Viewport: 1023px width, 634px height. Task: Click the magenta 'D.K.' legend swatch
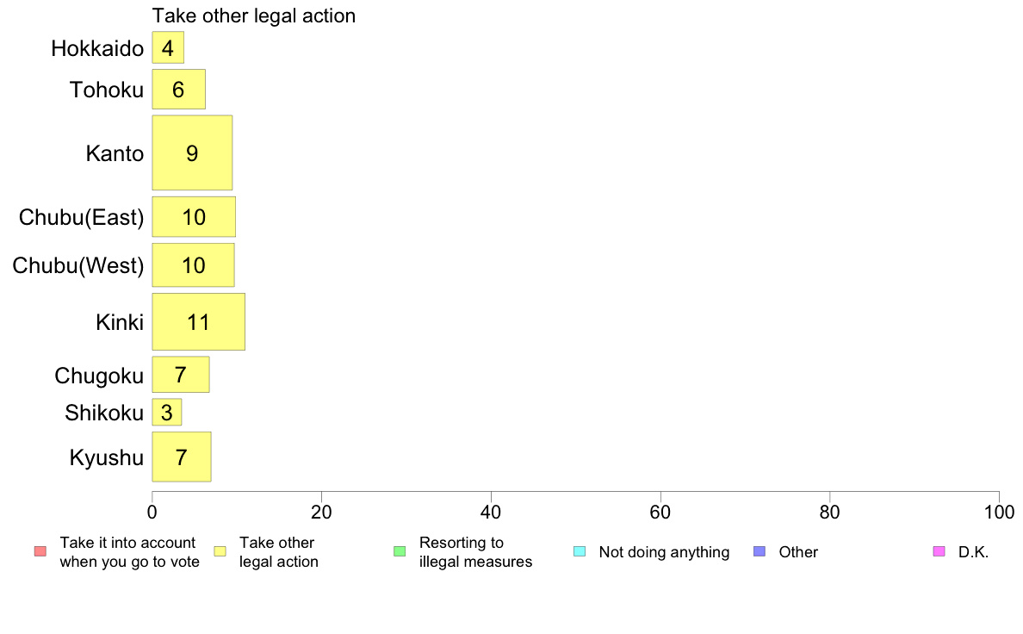click(x=939, y=551)
